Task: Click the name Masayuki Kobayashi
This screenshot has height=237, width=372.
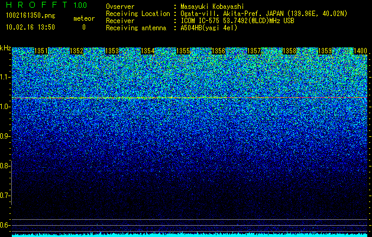Action: click(212, 7)
